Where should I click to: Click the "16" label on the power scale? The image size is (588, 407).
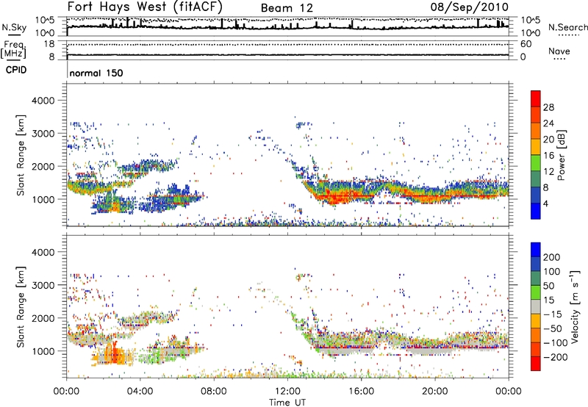coord(548,156)
